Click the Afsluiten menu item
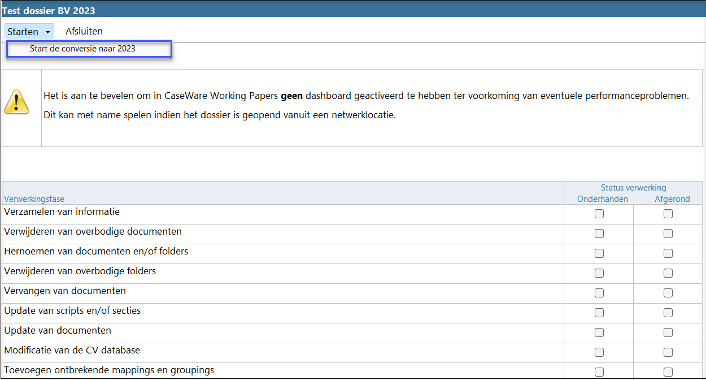Image resolution: width=706 pixels, height=380 pixels. point(84,31)
